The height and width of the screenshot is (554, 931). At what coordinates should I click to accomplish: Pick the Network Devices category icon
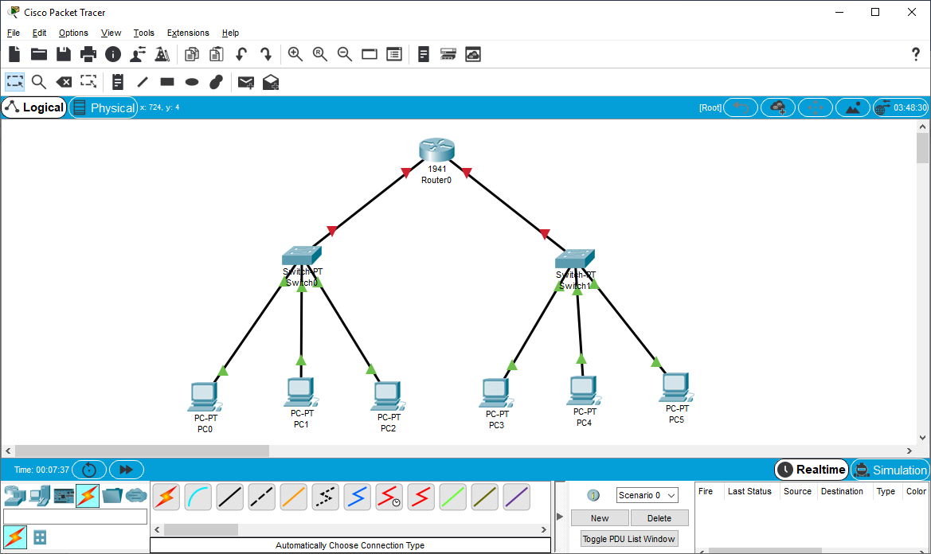[15, 495]
